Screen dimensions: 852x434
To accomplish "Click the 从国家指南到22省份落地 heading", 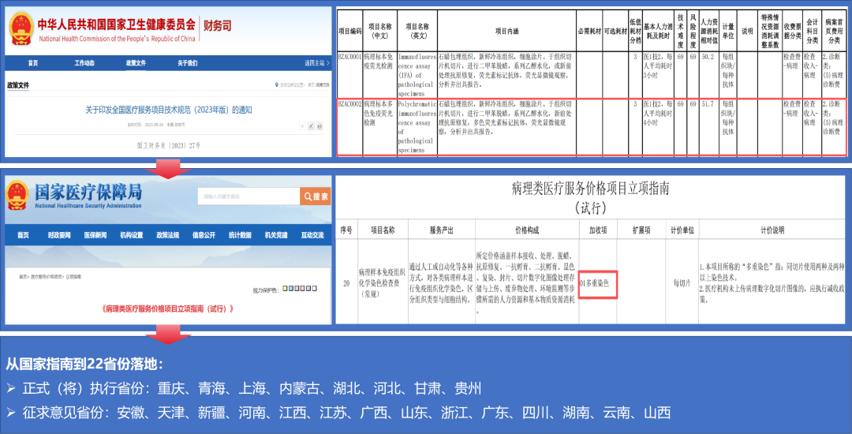I will coord(84,364).
